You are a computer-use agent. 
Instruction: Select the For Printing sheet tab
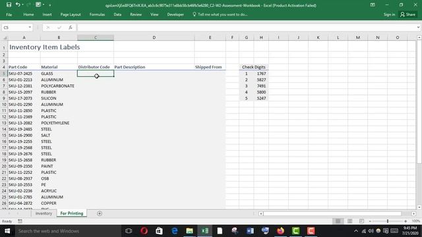(72, 213)
